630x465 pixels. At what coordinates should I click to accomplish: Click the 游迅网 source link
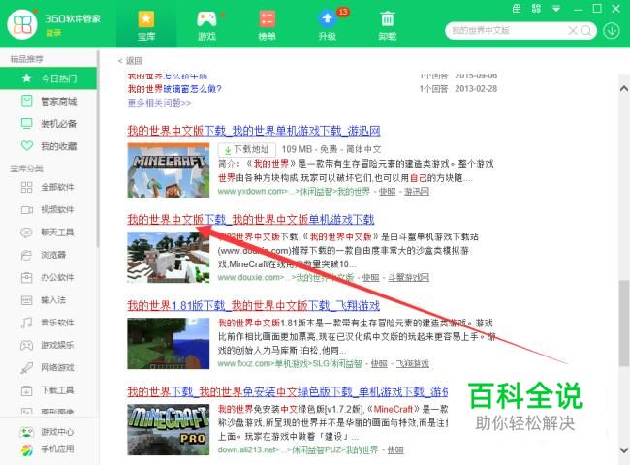pyautogui.click(x=417, y=192)
